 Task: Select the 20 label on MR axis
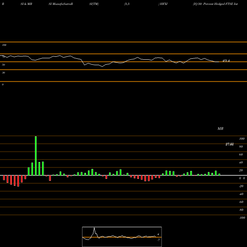pyautogui.click(x=241, y=170)
